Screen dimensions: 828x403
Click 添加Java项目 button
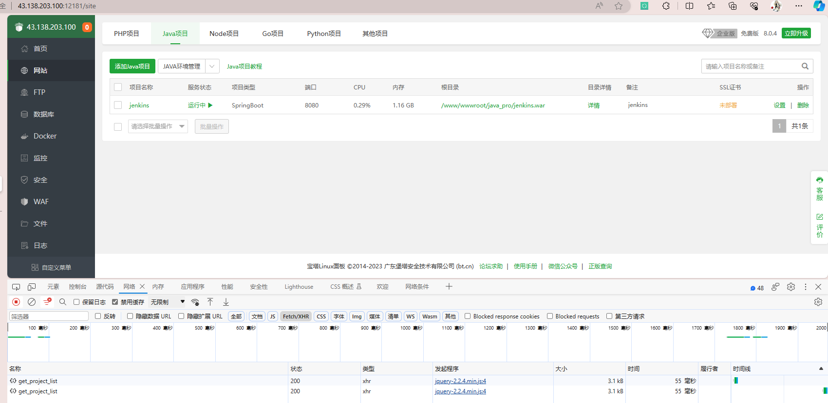pyautogui.click(x=132, y=66)
